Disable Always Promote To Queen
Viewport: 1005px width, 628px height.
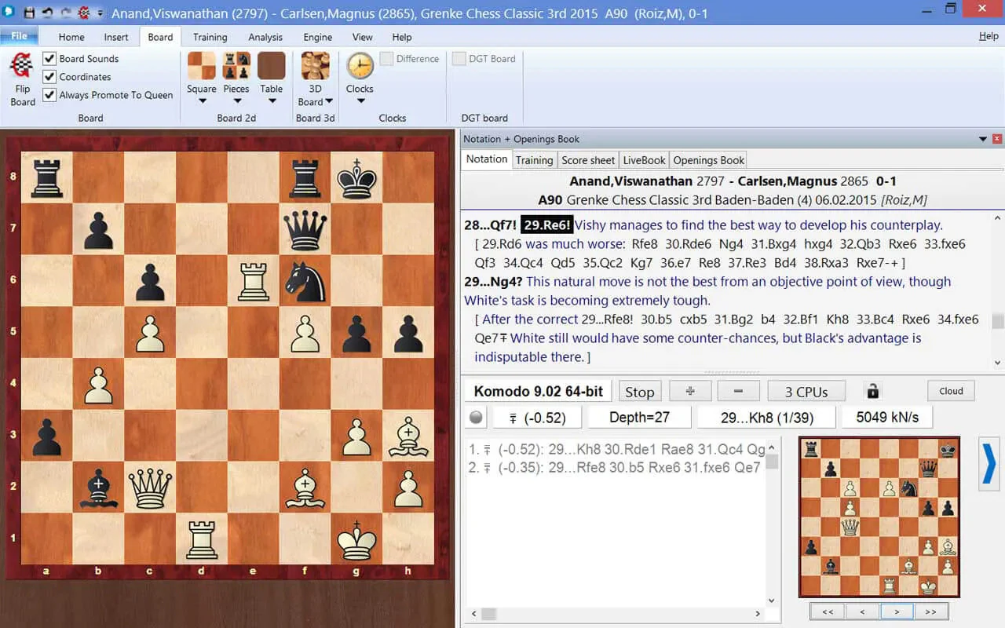point(49,95)
